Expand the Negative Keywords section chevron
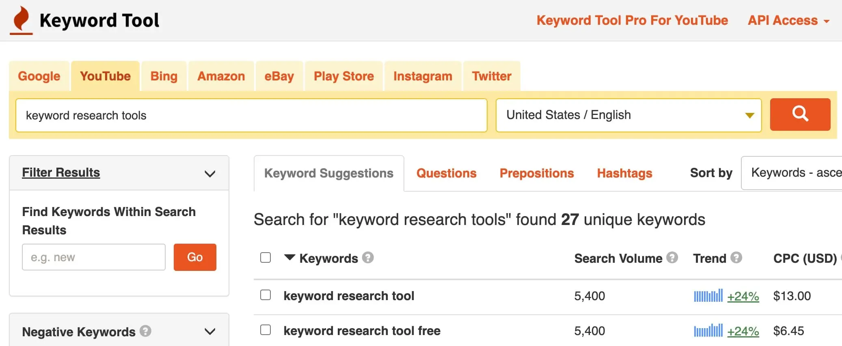842x346 pixels. click(209, 331)
